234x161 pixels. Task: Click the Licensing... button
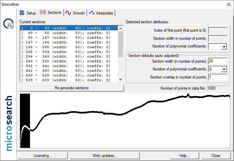(43, 156)
